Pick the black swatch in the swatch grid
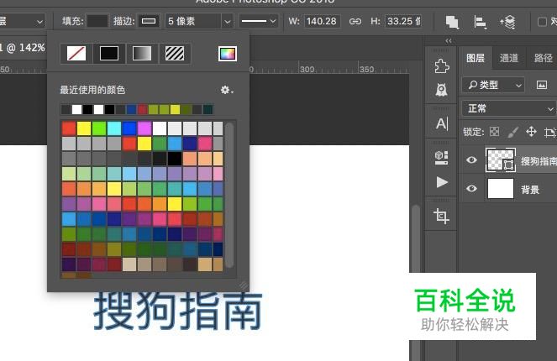Image resolution: width=557 pixels, height=361 pixels. pyautogui.click(x=175, y=159)
